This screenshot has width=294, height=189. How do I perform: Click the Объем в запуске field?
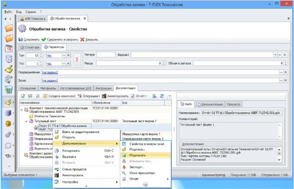(239, 63)
